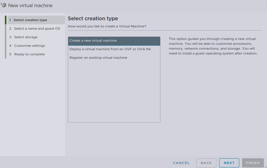Pick Register an existing virtual machine

[x=99, y=57]
